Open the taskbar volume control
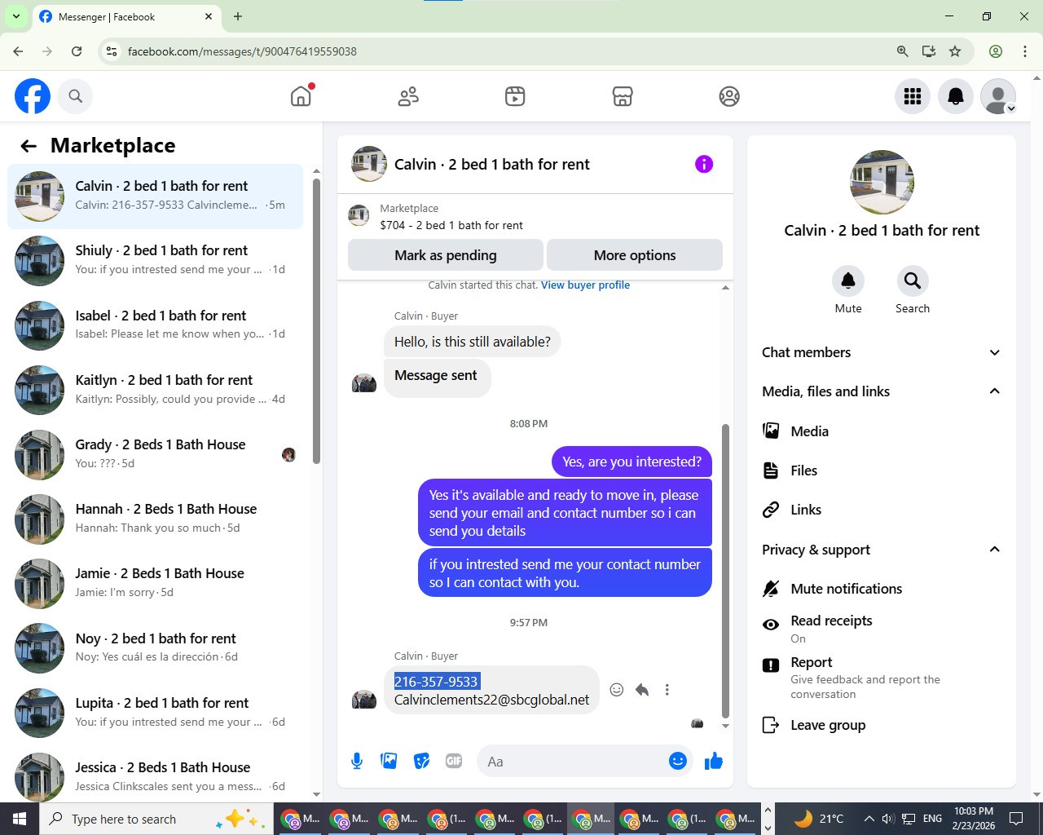 click(888, 819)
